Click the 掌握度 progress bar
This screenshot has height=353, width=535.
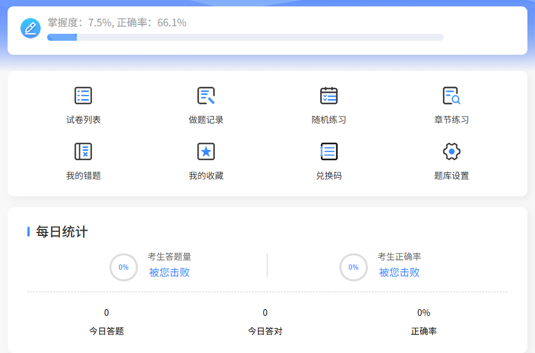[x=245, y=37]
